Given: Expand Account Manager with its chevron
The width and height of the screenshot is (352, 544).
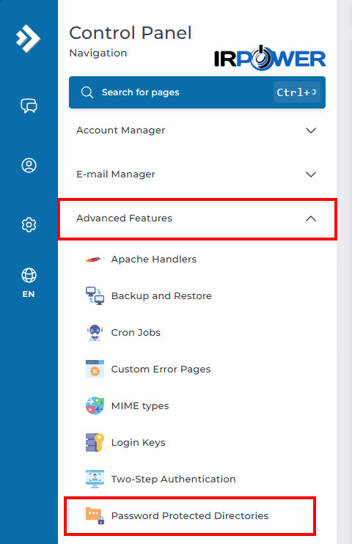Looking at the screenshot, I should pyautogui.click(x=311, y=131).
